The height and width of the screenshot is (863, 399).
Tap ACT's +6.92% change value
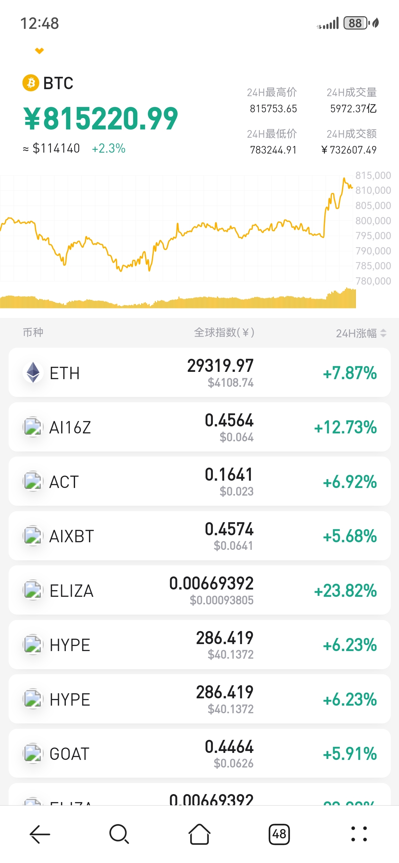[350, 482]
